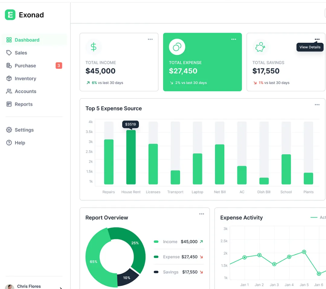Click the House Rent bar showing $3519
This screenshot has width=326, height=289.
131,156
